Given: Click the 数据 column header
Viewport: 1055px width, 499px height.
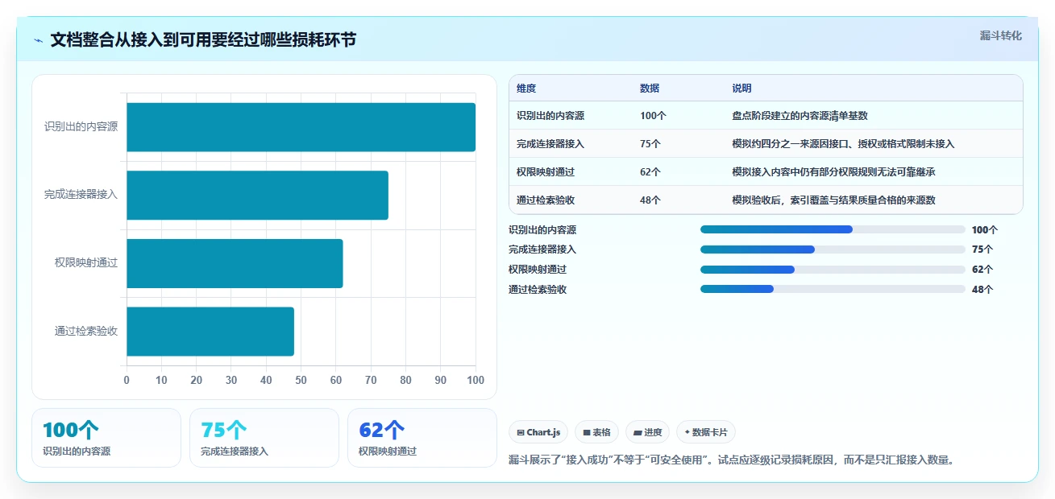Looking at the screenshot, I should click(650, 89).
